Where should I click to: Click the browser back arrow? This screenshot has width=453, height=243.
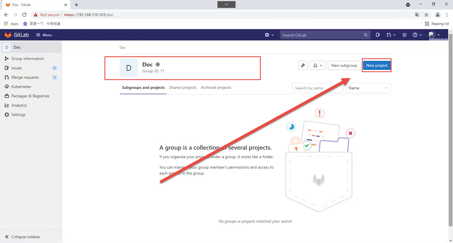(6, 15)
